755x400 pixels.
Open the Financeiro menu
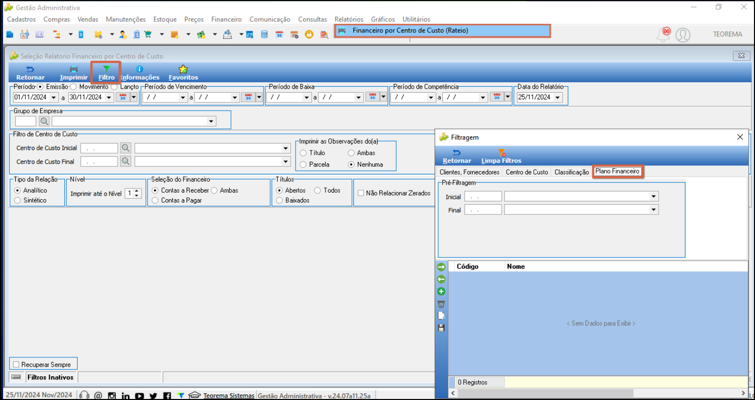coord(226,19)
